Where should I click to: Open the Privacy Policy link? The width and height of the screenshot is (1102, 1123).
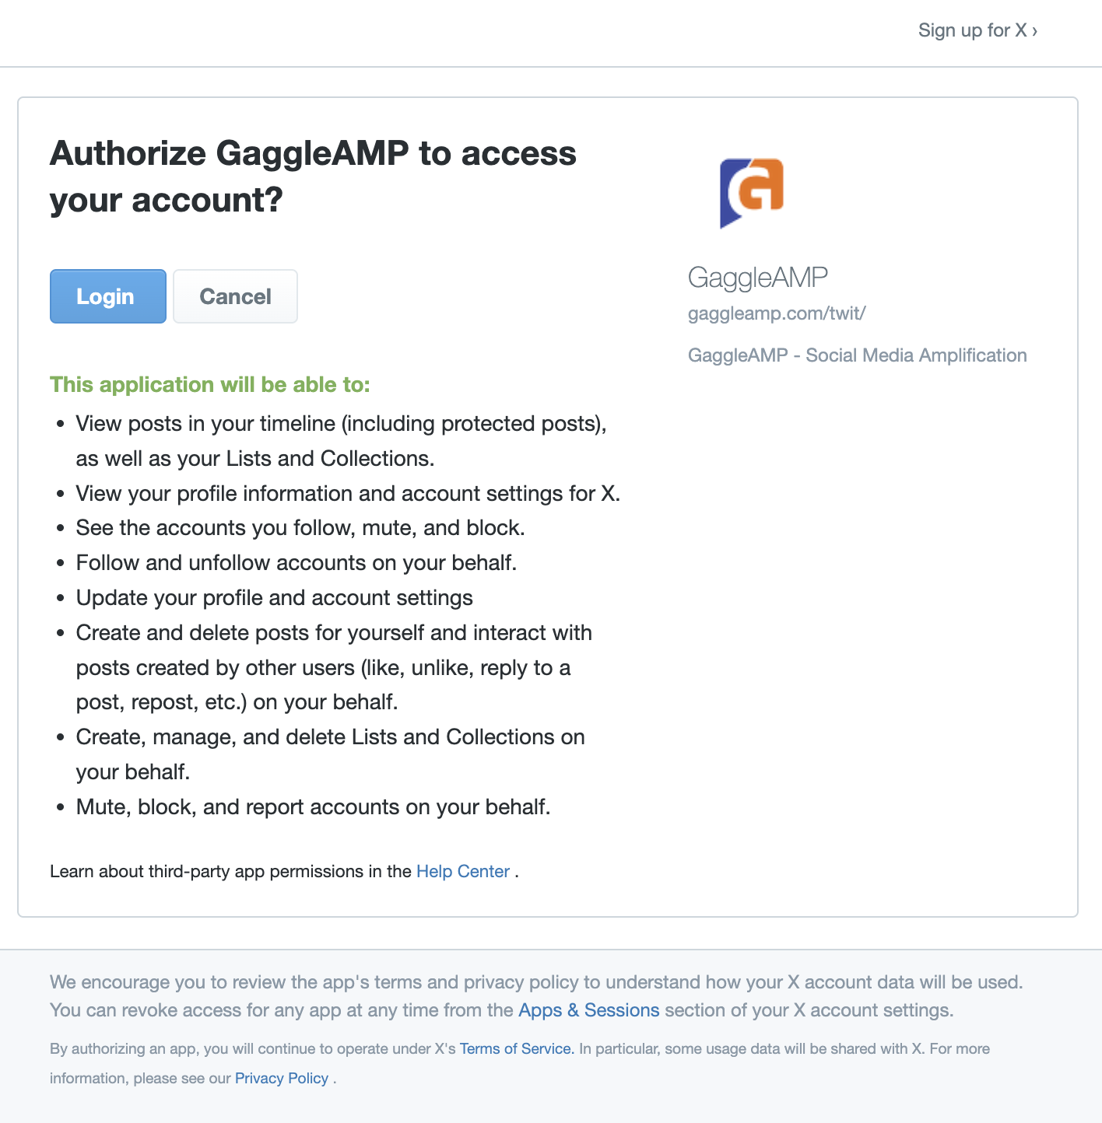click(282, 1078)
